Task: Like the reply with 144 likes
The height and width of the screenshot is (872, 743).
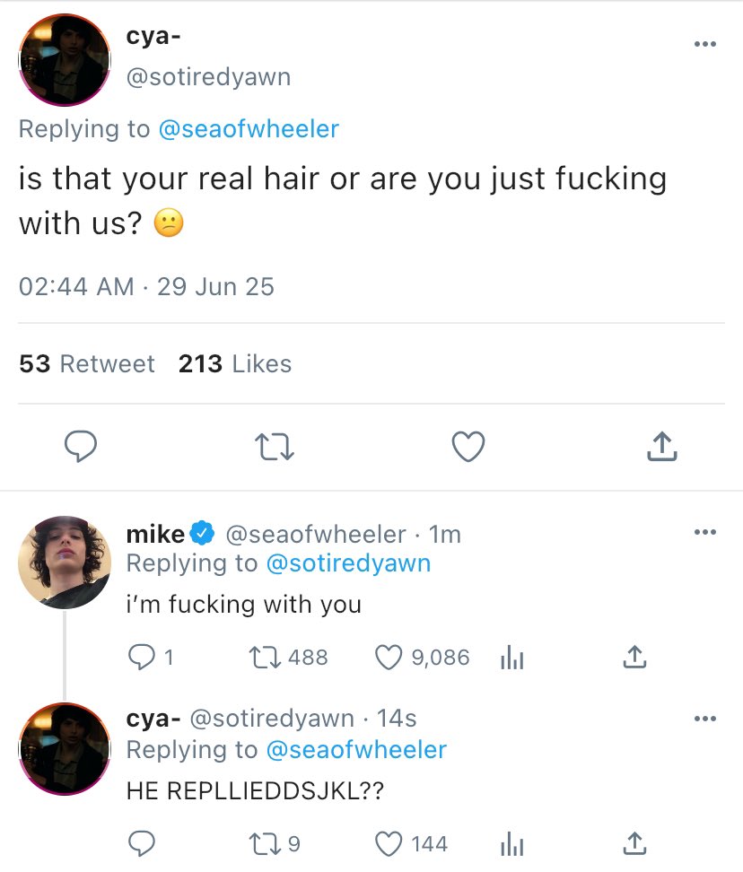Action: 389,843
